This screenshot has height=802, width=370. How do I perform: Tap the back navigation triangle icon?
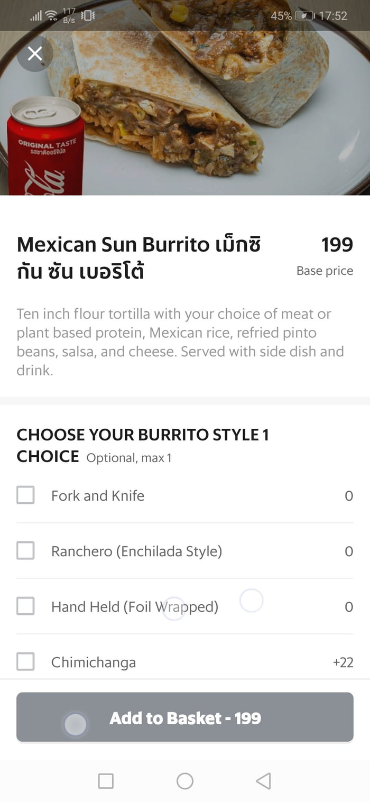point(263,780)
